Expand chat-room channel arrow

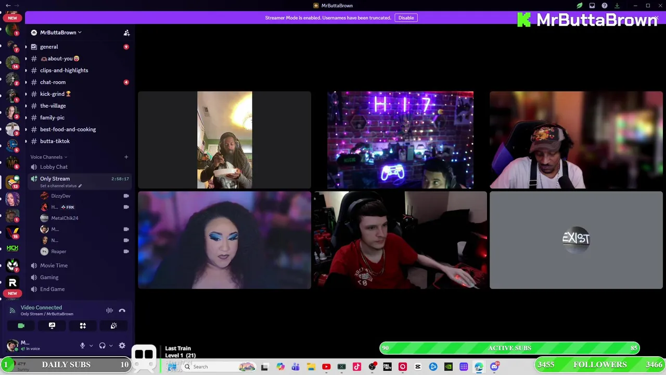click(x=25, y=82)
